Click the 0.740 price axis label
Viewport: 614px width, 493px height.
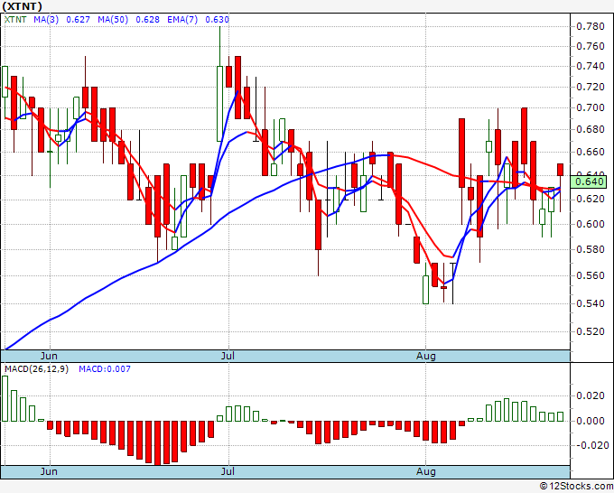tap(591, 66)
